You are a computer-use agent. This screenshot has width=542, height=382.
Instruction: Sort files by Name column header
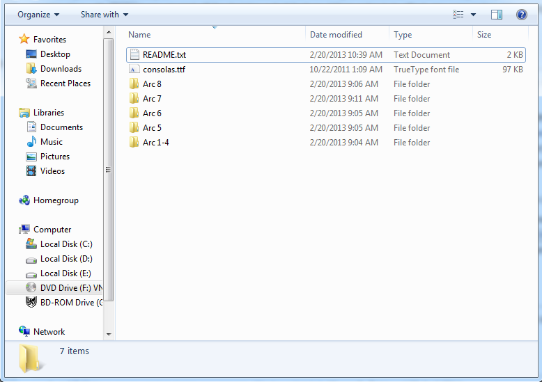point(139,35)
